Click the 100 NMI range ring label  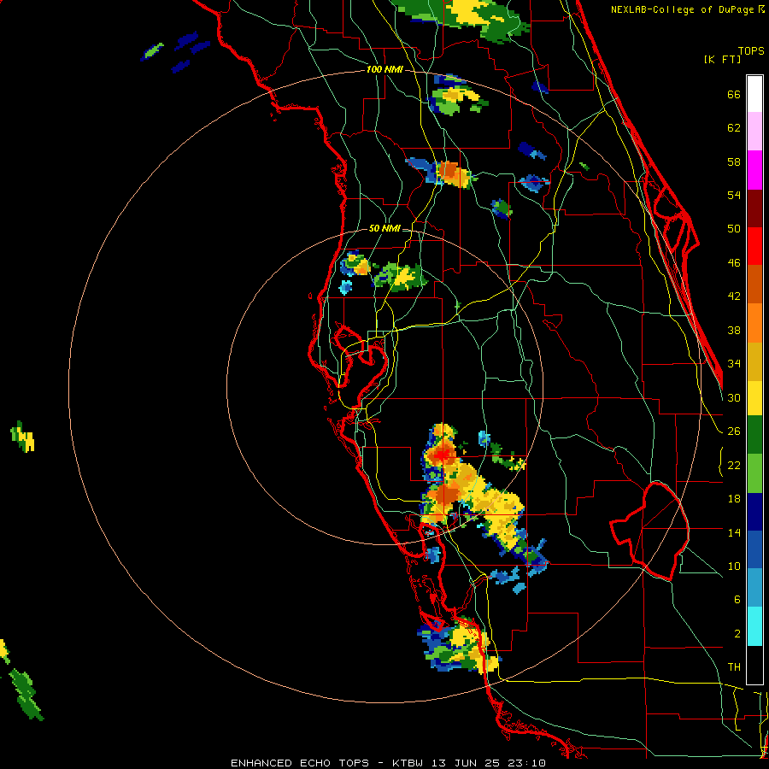384,69
